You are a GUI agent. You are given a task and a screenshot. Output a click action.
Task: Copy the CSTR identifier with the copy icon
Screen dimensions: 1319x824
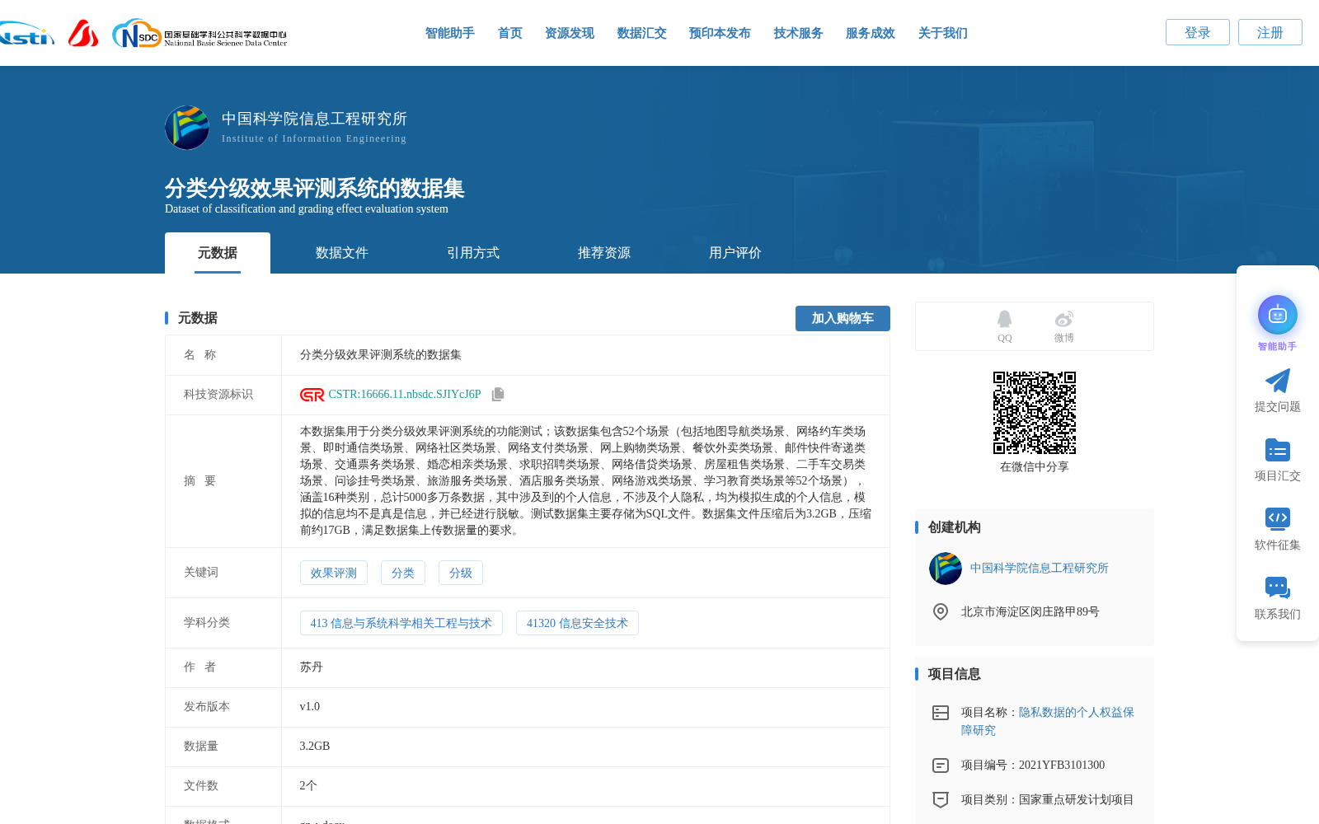click(498, 395)
